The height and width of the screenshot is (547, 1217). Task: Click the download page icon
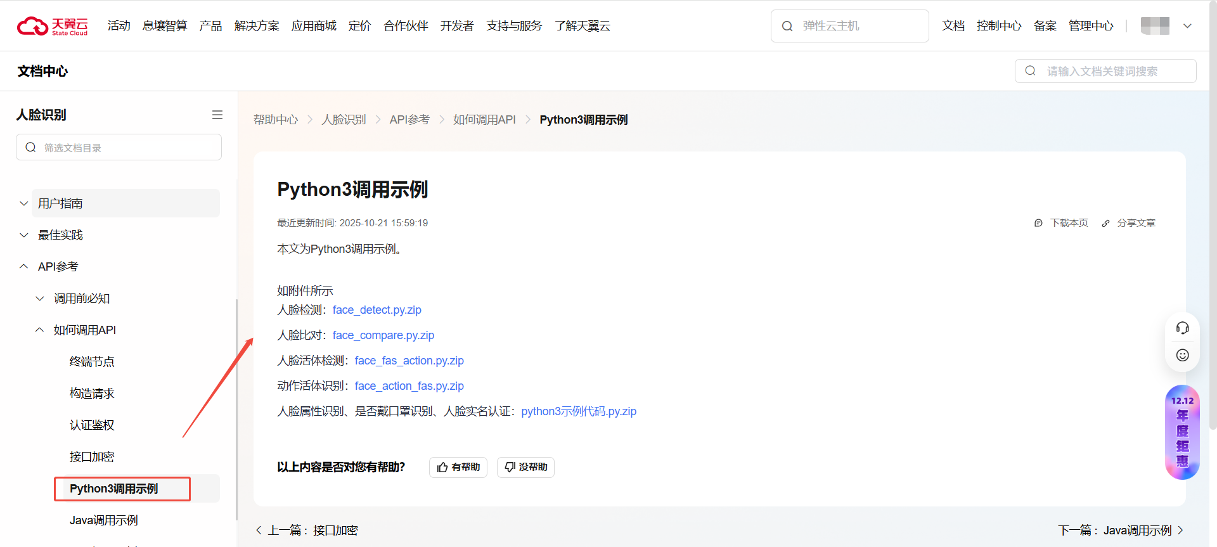click(1038, 223)
